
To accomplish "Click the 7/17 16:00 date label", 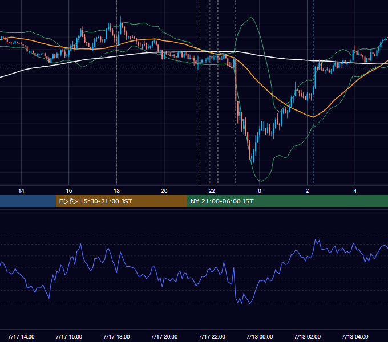I will click(x=69, y=336).
